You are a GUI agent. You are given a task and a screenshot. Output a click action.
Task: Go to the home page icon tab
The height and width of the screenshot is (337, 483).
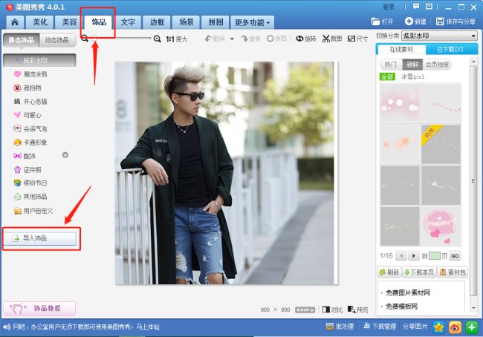click(14, 22)
